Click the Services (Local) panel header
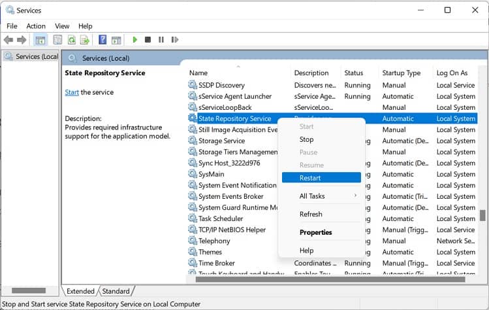Image resolution: width=489 pixels, height=310 pixels. tap(106, 58)
